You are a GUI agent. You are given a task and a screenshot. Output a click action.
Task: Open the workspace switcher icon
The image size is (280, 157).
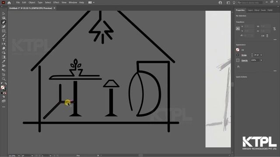click(x=228, y=3)
